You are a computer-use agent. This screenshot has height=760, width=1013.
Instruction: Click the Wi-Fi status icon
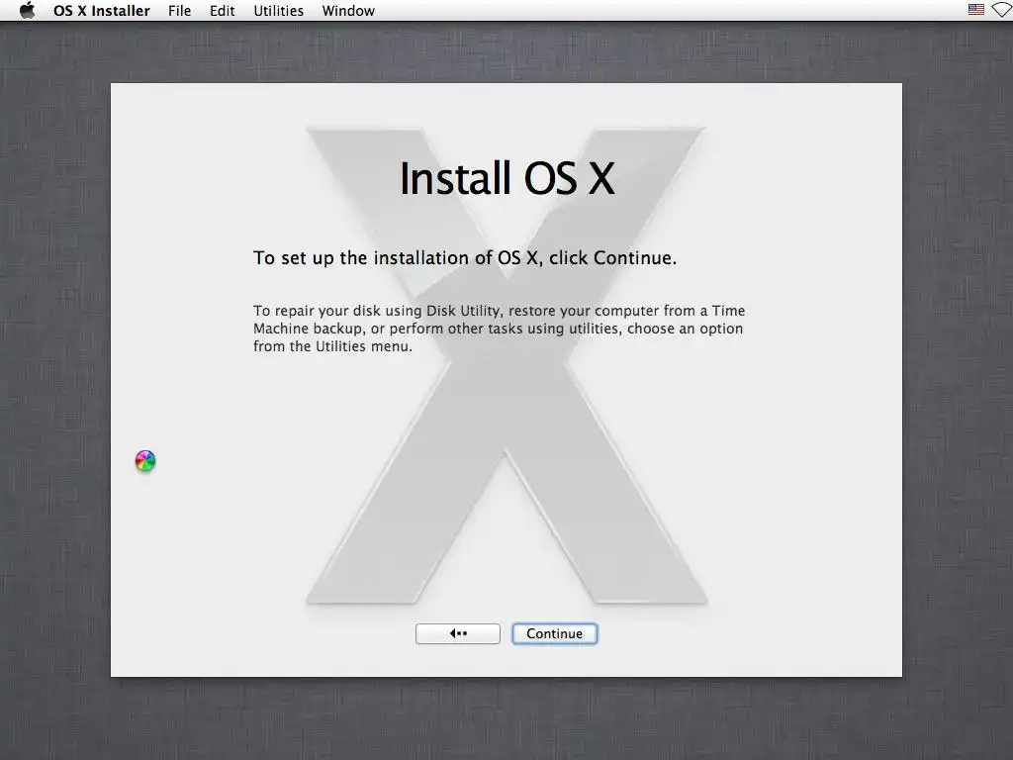(x=1003, y=10)
